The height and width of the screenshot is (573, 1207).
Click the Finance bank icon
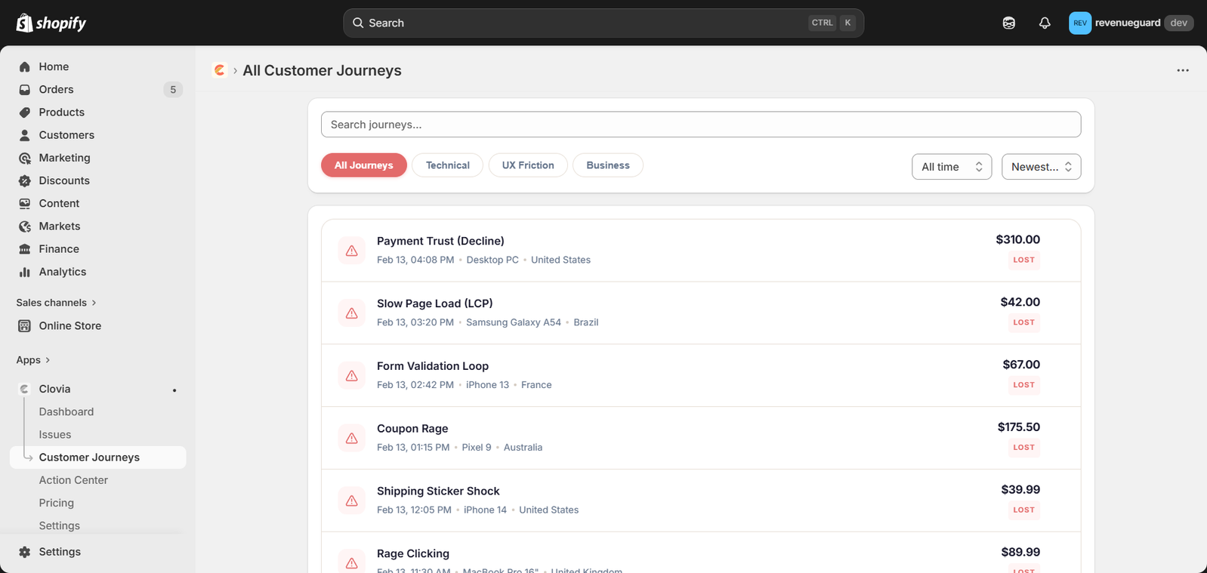click(x=25, y=249)
